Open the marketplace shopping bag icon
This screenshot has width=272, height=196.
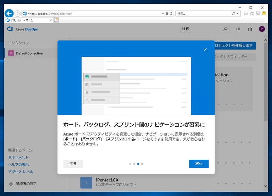(x=250, y=29)
